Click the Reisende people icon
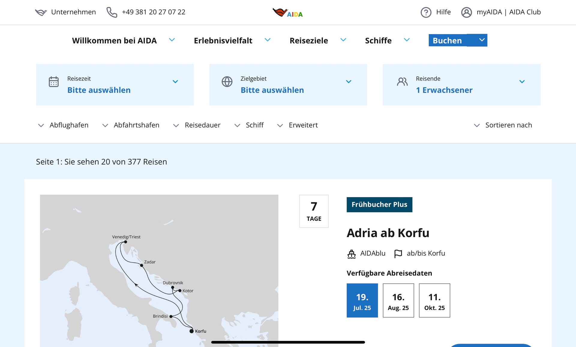 (x=402, y=82)
